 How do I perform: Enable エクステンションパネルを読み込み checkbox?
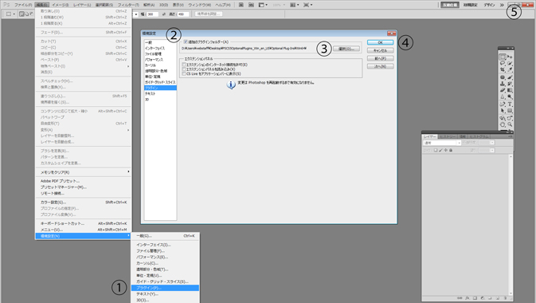(x=184, y=69)
